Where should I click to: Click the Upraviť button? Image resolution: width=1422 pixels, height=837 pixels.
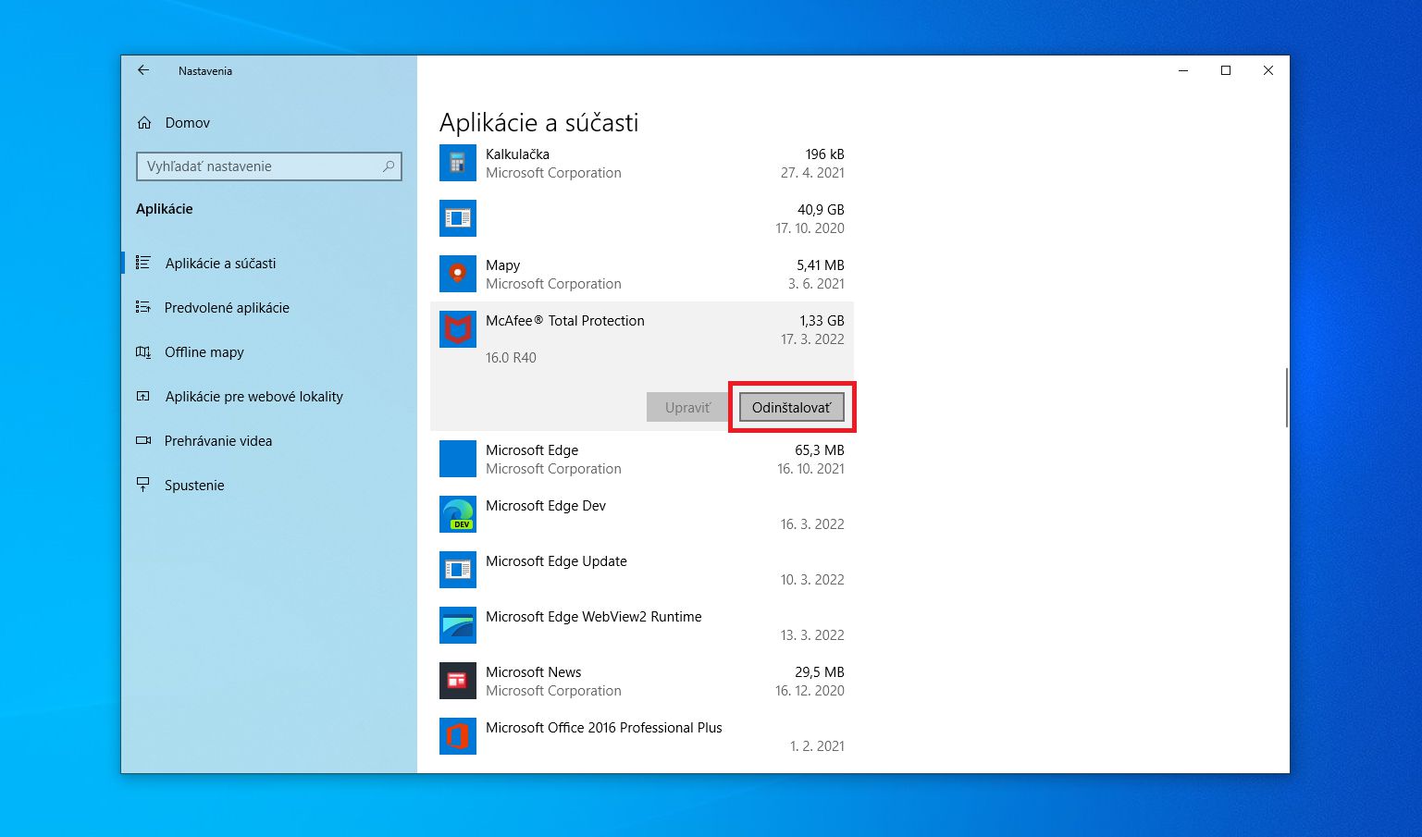point(687,407)
